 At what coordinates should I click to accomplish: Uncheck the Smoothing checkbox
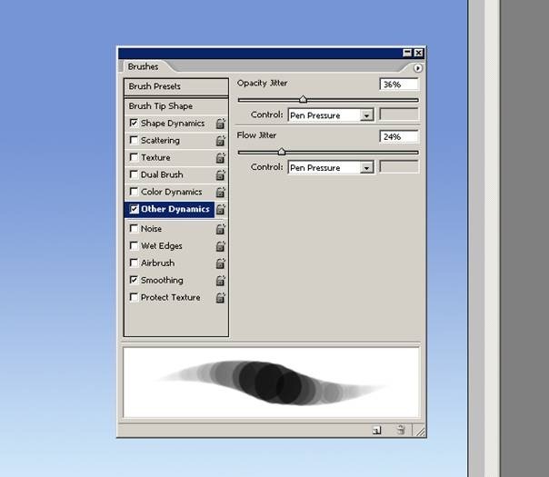135,281
